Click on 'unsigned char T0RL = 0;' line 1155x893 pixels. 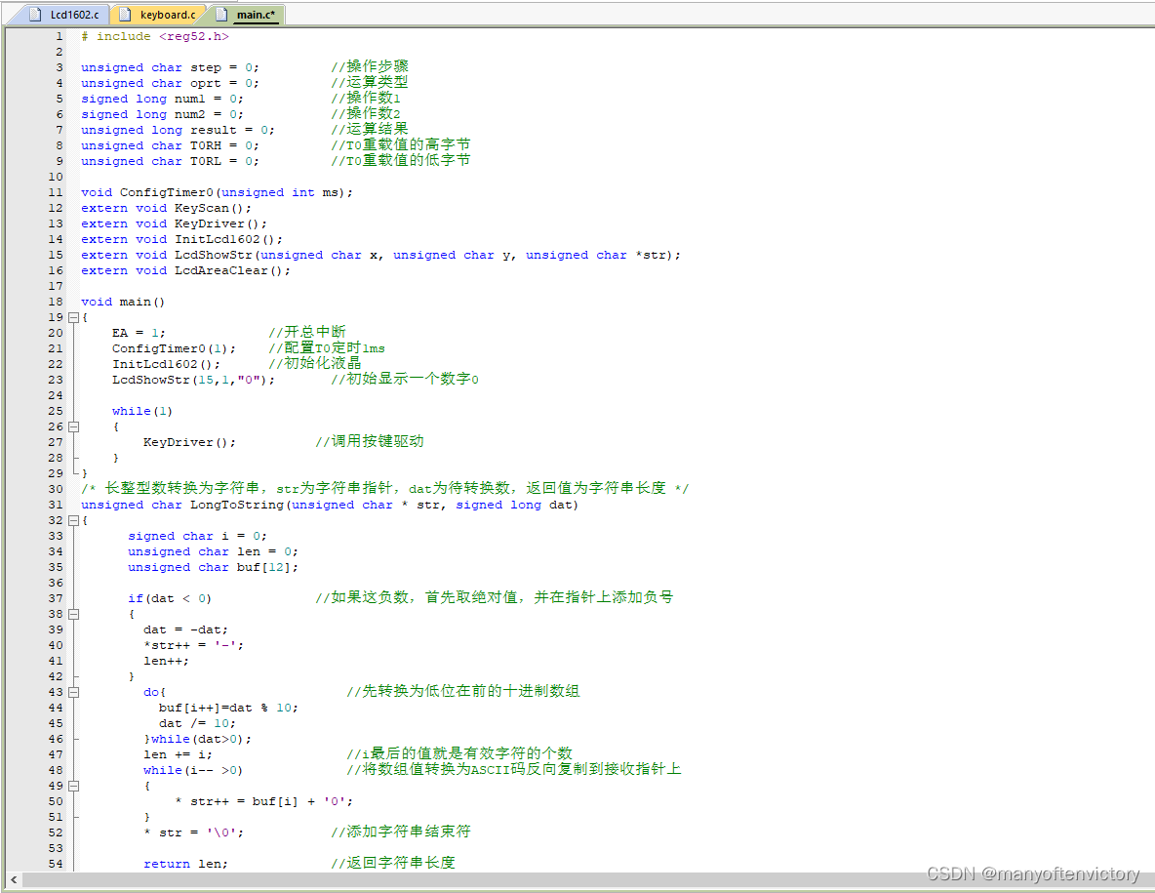click(170, 161)
